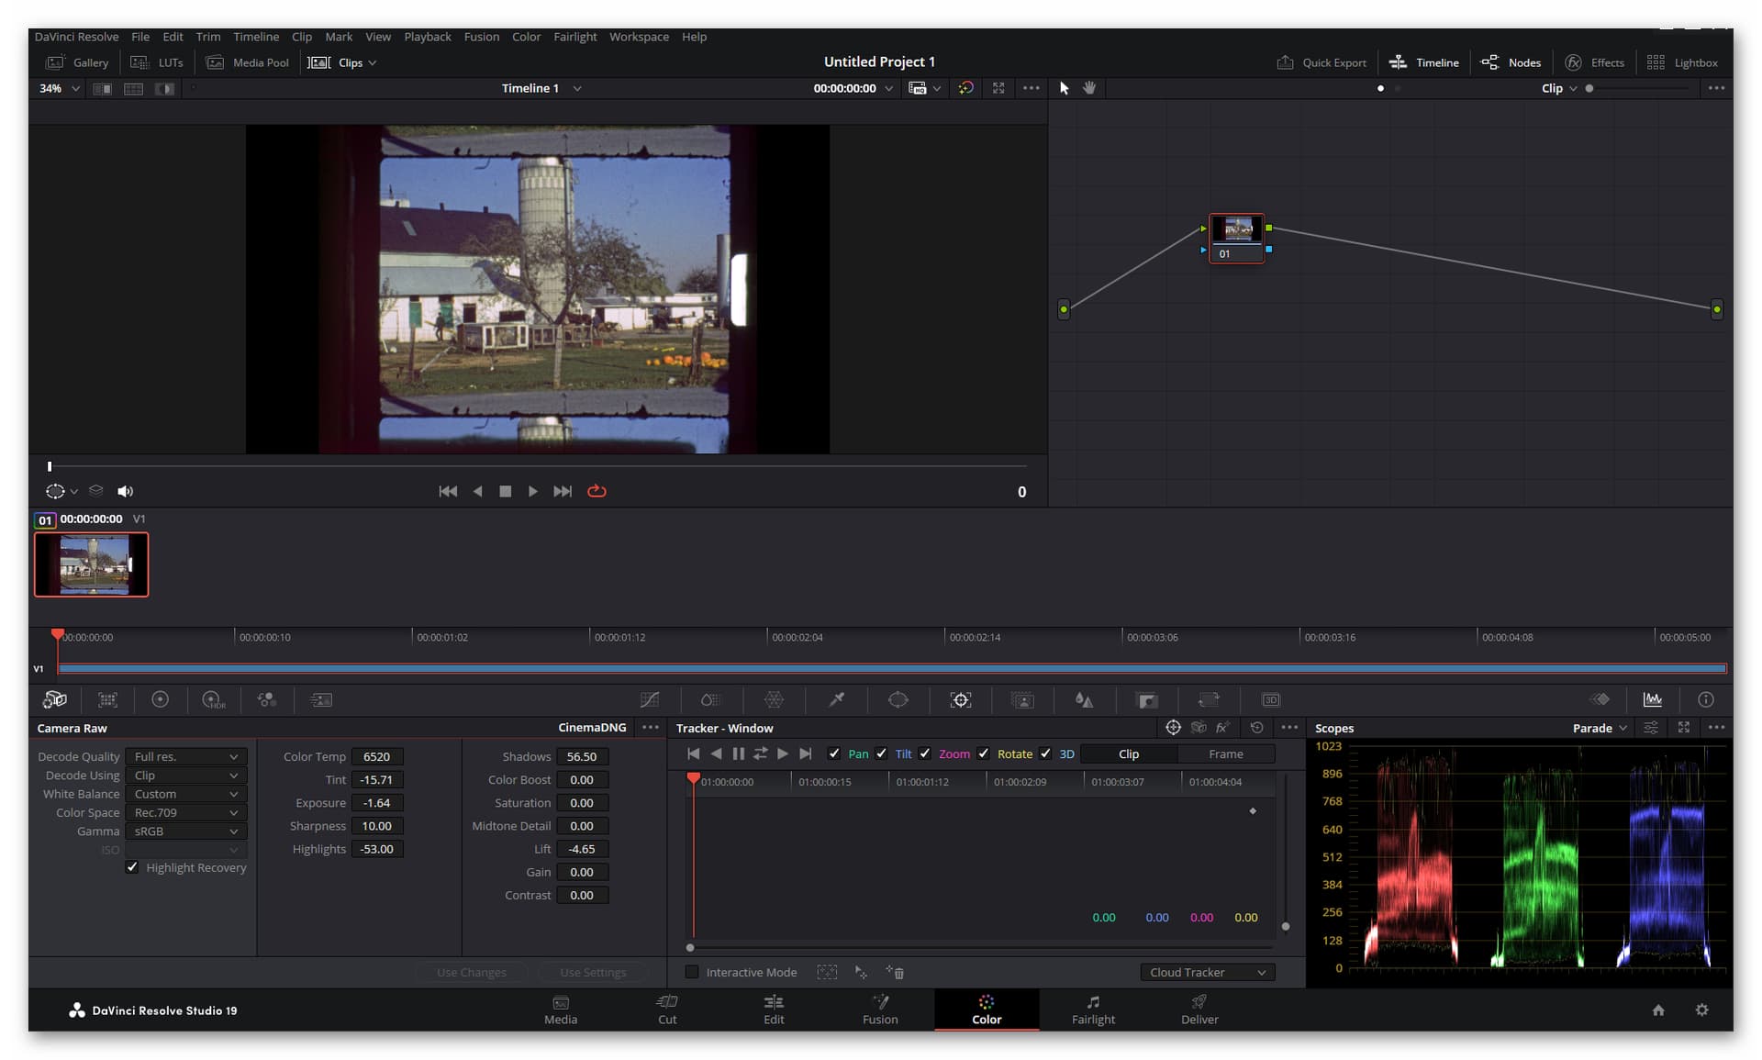Image resolution: width=1762 pixels, height=1060 pixels.
Task: Open the Cloud Tracker dropdown
Action: (1207, 972)
